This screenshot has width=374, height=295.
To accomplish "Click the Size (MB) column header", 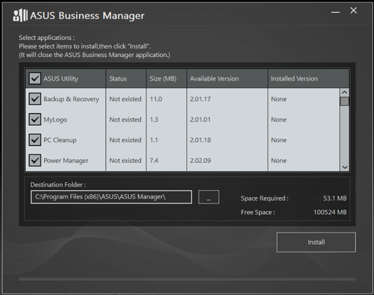I will click(x=166, y=78).
